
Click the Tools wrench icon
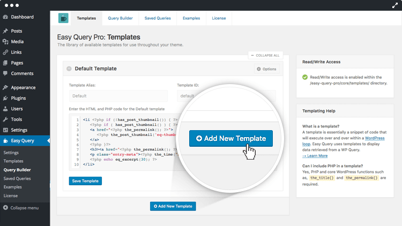click(x=5, y=119)
